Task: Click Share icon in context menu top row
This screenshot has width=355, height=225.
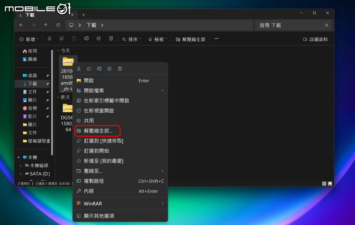Action: [109, 69]
